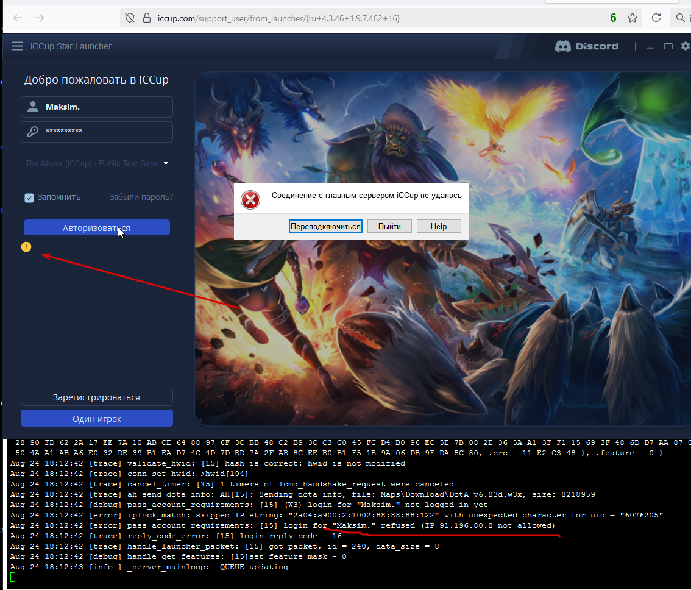Click the username field containing Maksim.
The width and height of the screenshot is (691, 590).
click(x=97, y=107)
